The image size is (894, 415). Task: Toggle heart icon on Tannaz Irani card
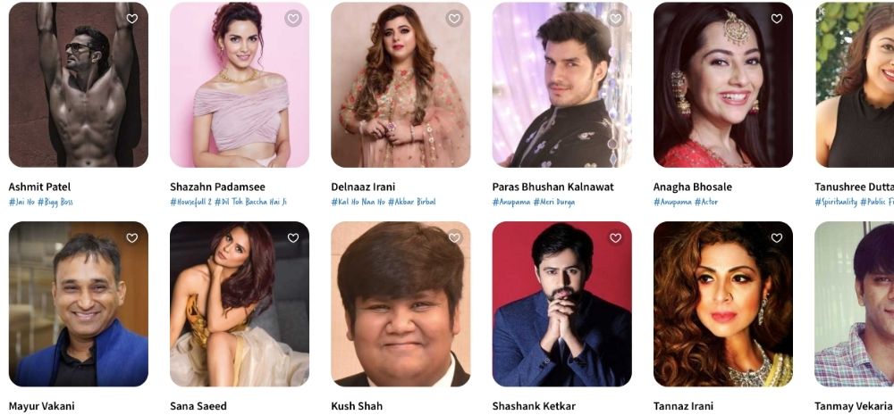tap(777, 238)
